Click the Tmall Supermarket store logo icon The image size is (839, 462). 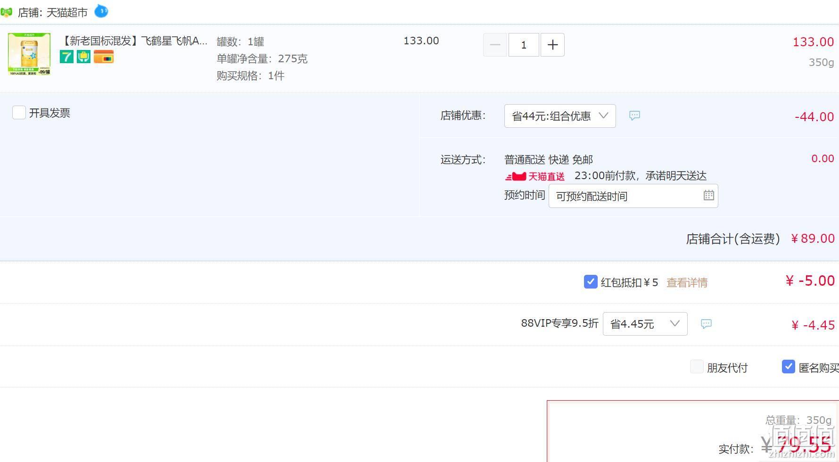6,12
